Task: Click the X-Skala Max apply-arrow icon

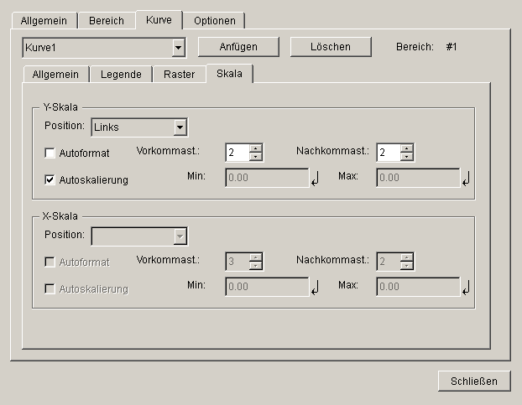Action: [466, 288]
